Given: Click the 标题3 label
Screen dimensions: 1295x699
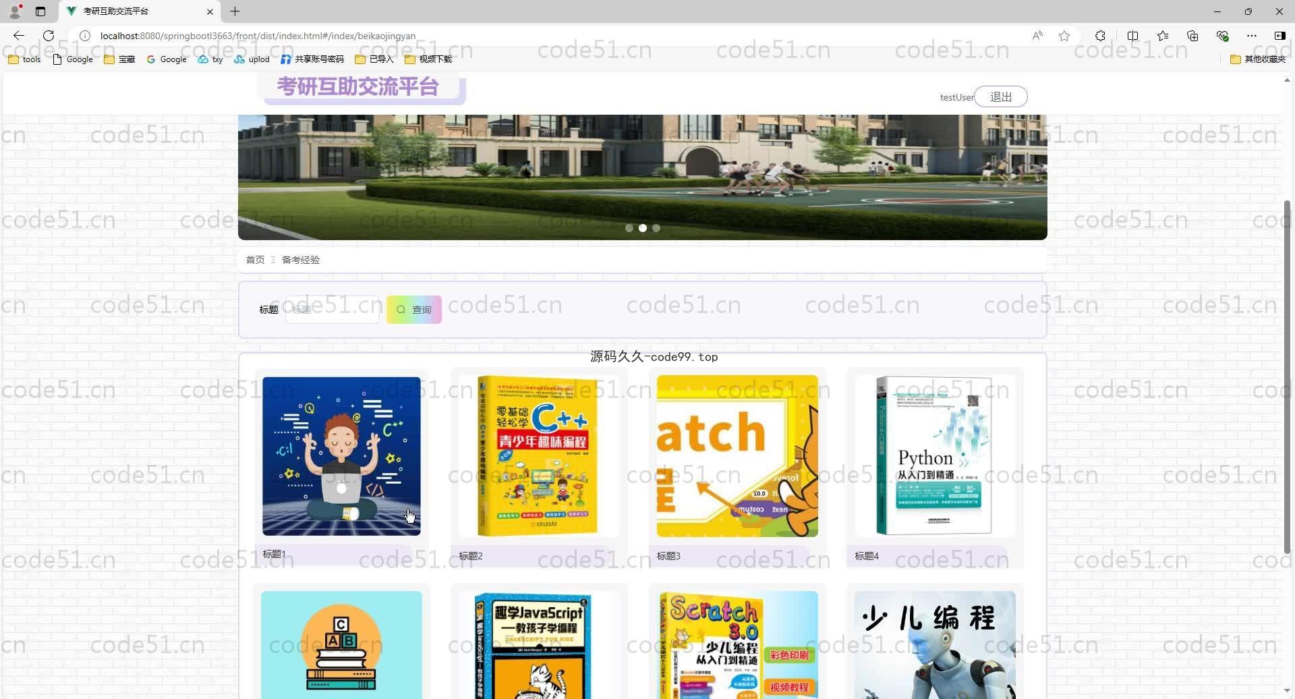Looking at the screenshot, I should (x=668, y=556).
